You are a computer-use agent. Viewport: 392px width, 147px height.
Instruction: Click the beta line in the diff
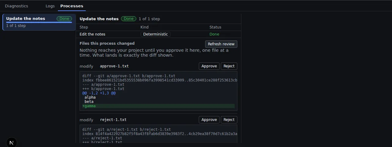coord(89,102)
